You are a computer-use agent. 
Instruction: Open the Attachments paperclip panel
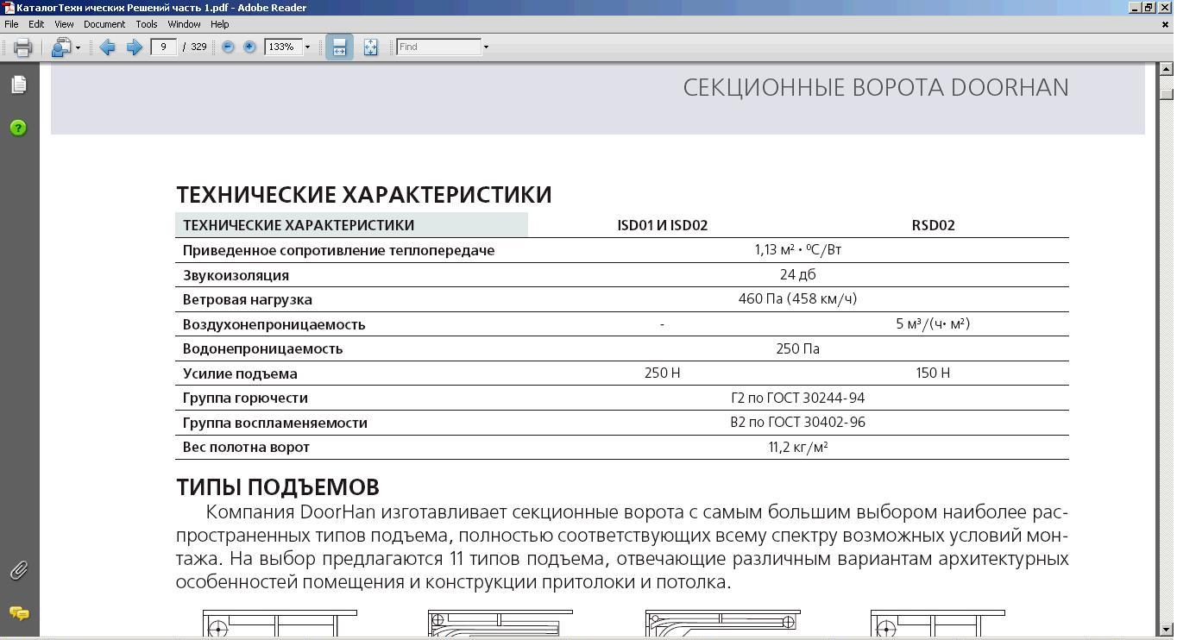pyautogui.click(x=19, y=570)
